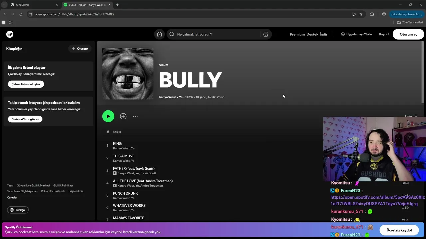Open more options three-dots for album

tap(136, 116)
